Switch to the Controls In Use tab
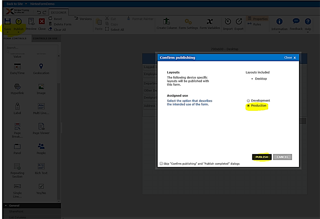The image size is (320, 219). (x=46, y=38)
